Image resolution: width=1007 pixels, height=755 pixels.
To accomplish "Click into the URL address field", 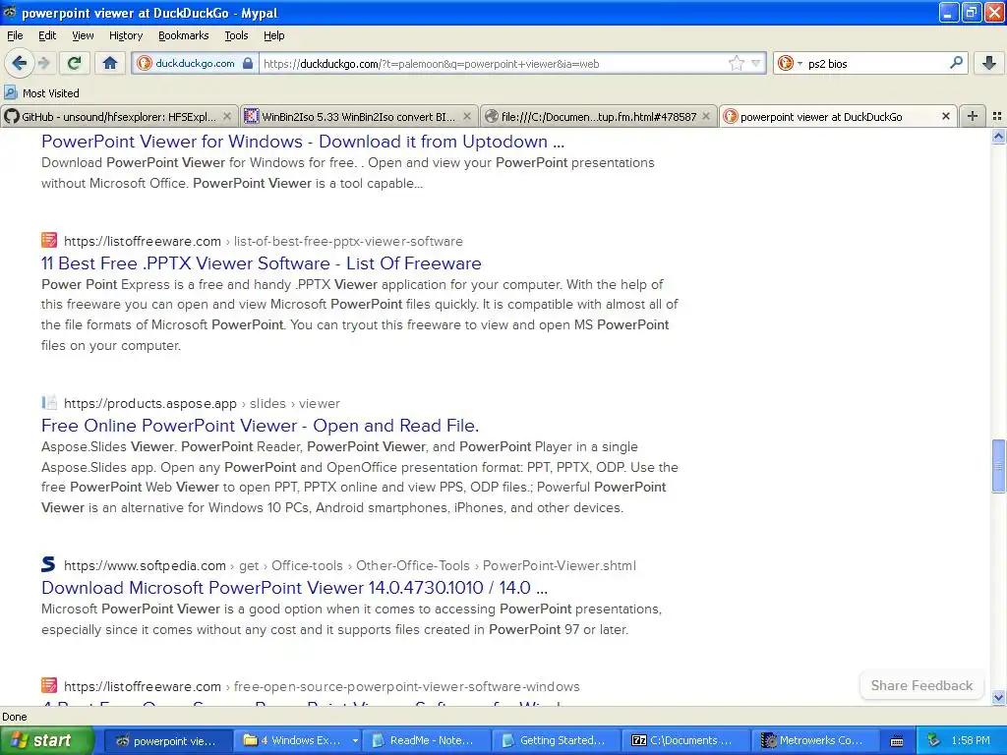I will pyautogui.click(x=494, y=63).
